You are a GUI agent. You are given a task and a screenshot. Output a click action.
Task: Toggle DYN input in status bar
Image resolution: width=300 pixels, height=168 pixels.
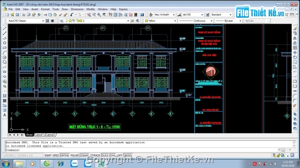pyautogui.click(x=112, y=155)
